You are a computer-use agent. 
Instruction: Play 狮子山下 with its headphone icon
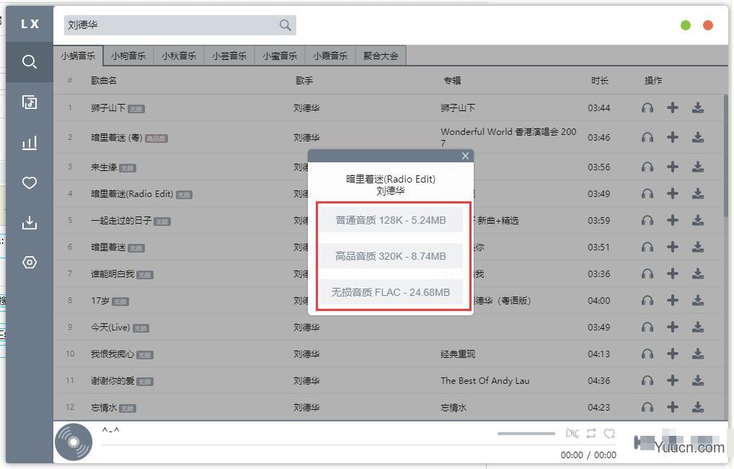(x=647, y=108)
